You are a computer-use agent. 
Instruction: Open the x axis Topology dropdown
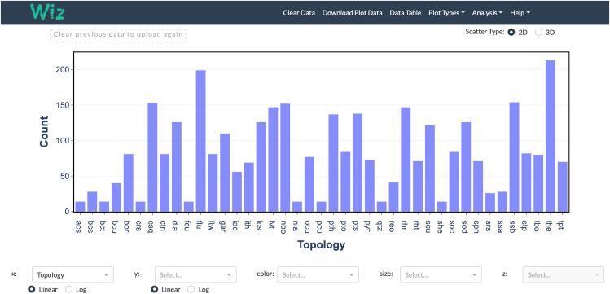point(72,274)
